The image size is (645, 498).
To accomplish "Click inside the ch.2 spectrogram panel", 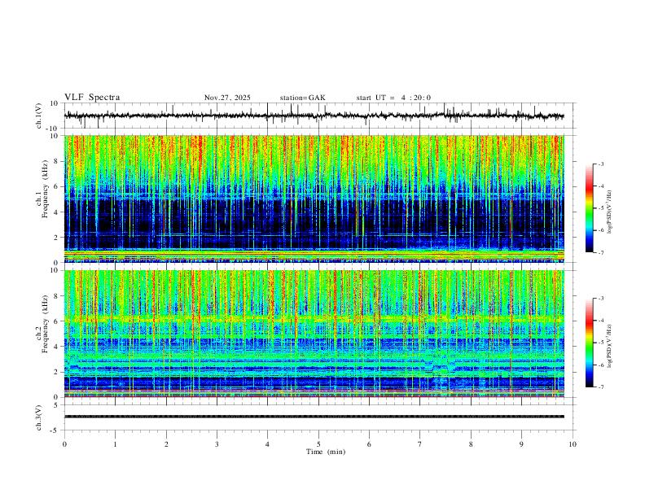I will [x=314, y=334].
